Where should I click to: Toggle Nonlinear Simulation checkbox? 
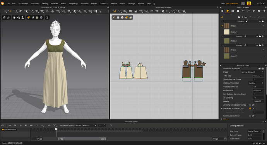(250, 116)
